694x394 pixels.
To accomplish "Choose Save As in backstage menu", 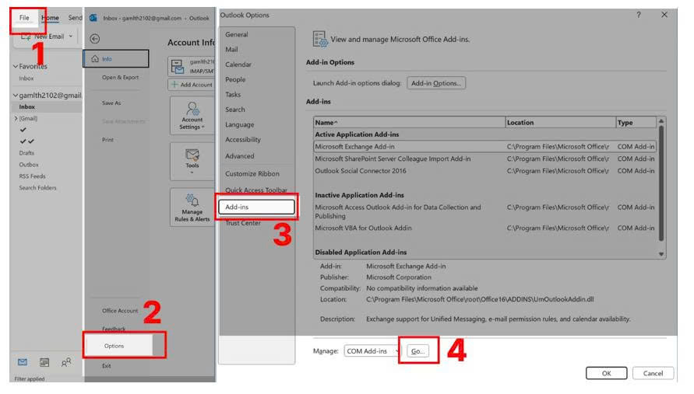I will coord(111,103).
